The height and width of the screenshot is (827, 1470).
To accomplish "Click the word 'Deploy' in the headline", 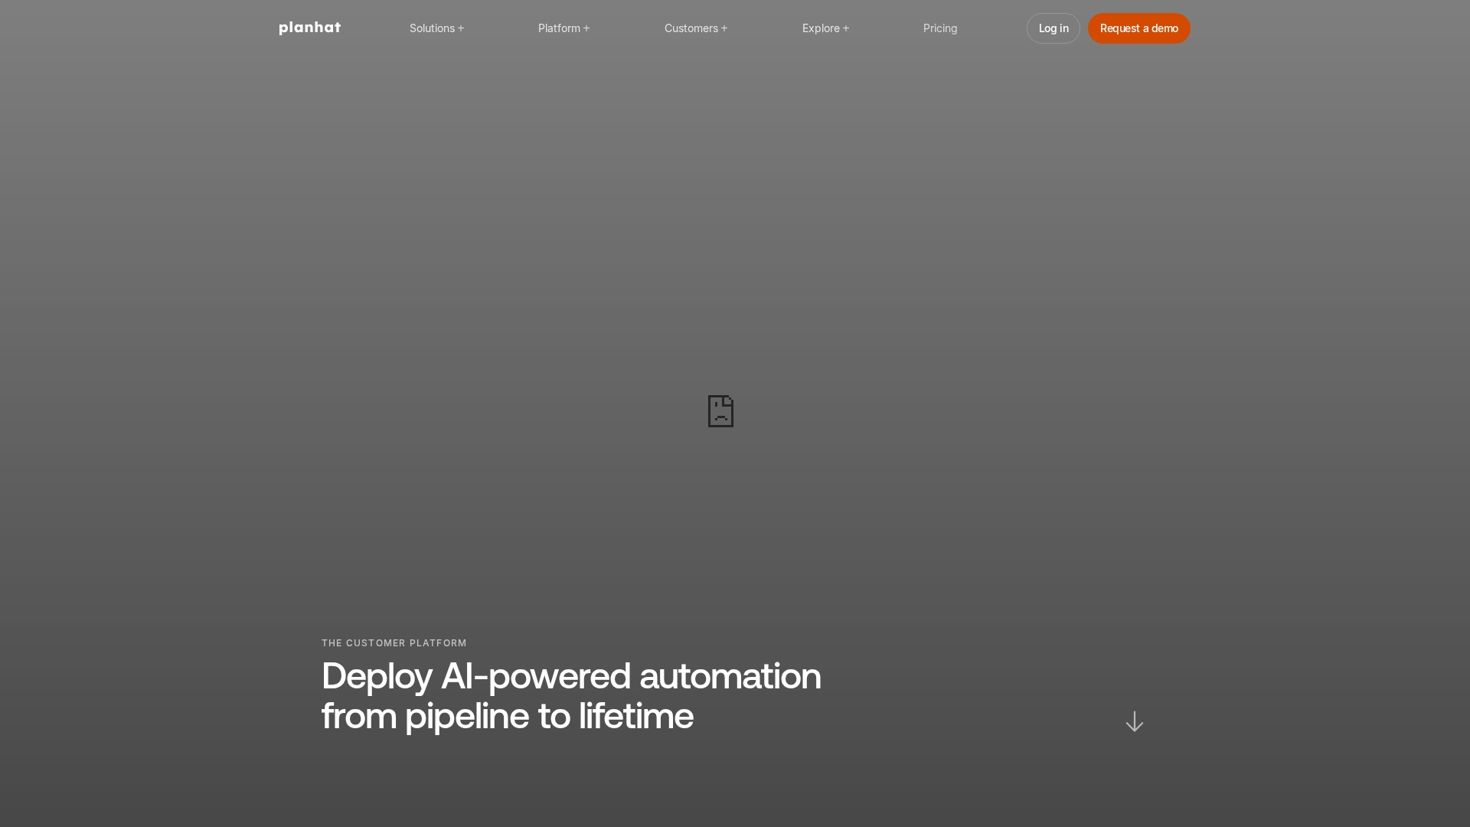I will pos(377,677).
